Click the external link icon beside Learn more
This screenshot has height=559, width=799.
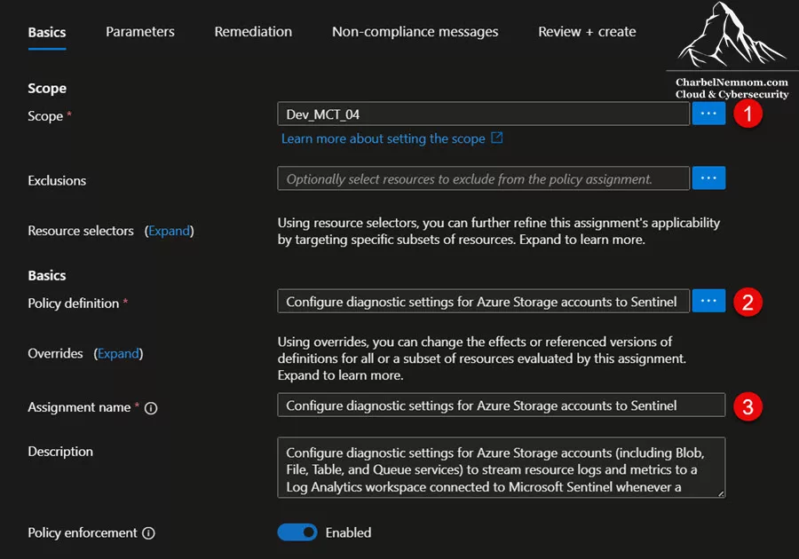(497, 138)
